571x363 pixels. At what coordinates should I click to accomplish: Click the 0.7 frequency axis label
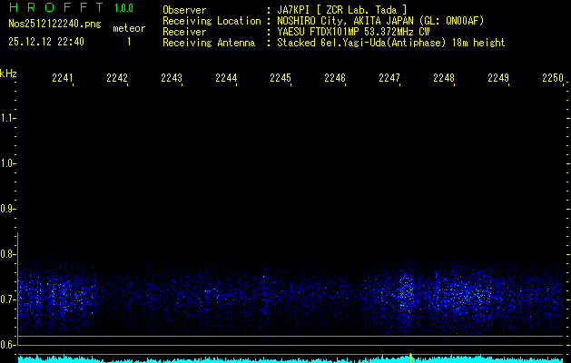click(x=9, y=299)
